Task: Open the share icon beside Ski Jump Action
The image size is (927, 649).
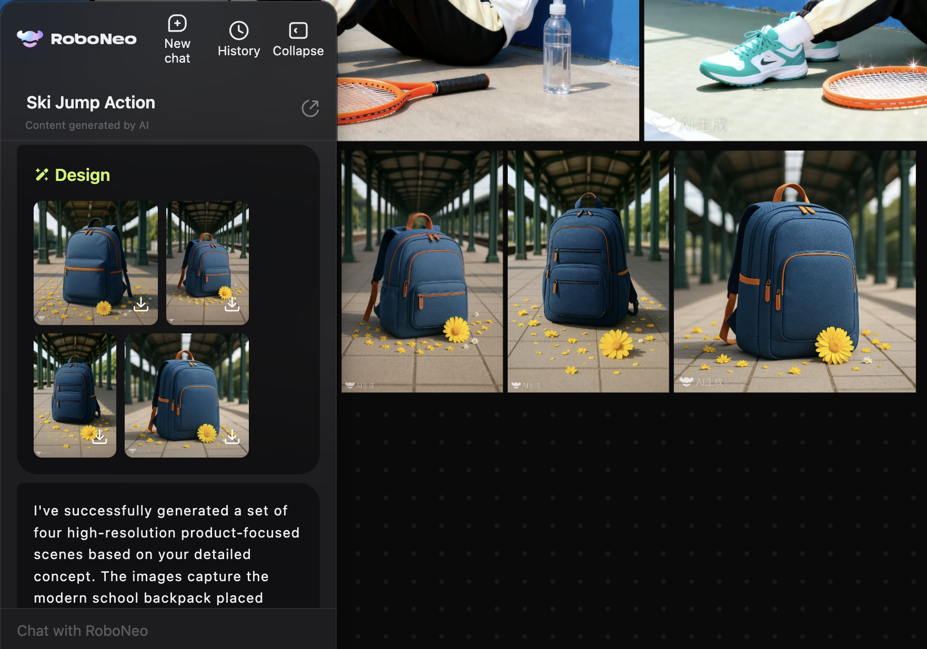Action: pos(310,108)
